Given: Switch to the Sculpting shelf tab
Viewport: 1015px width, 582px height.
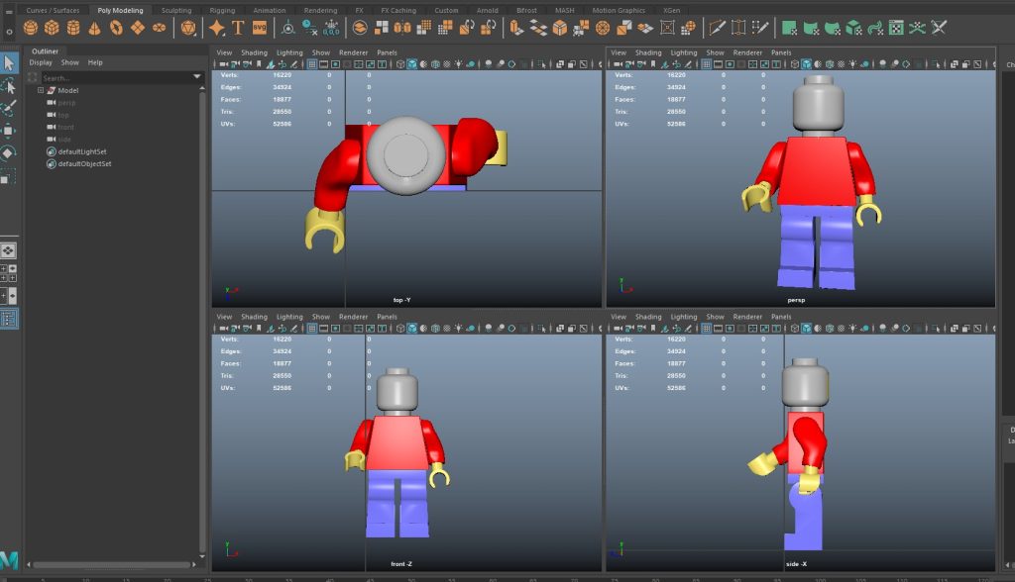Looking at the screenshot, I should [176, 10].
